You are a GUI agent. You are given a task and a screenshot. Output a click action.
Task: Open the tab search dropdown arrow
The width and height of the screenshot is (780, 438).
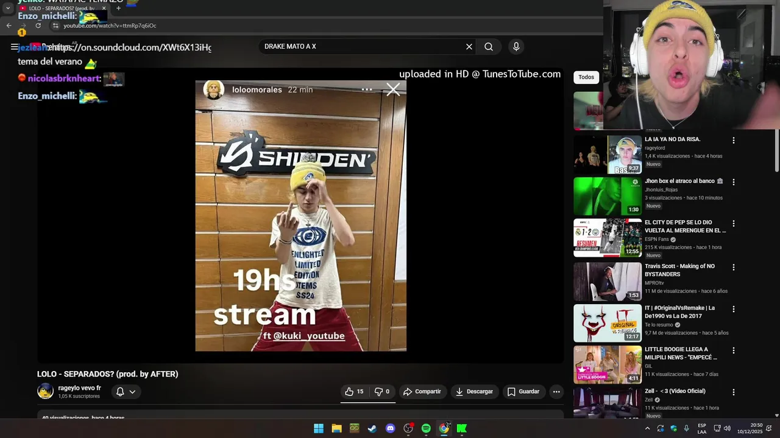(8, 9)
